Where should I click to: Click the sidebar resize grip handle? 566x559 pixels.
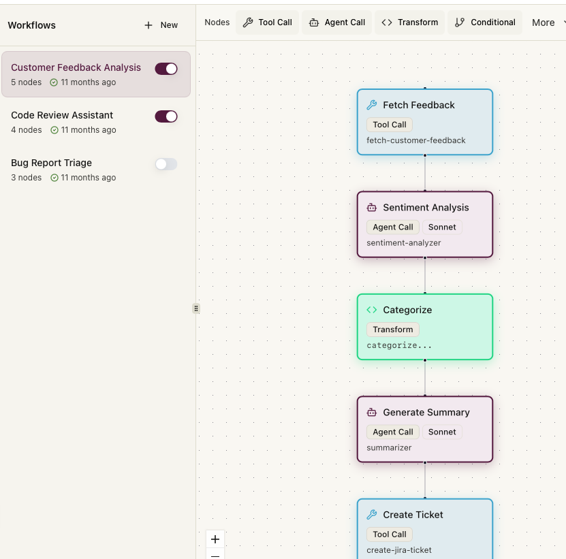[x=196, y=308]
